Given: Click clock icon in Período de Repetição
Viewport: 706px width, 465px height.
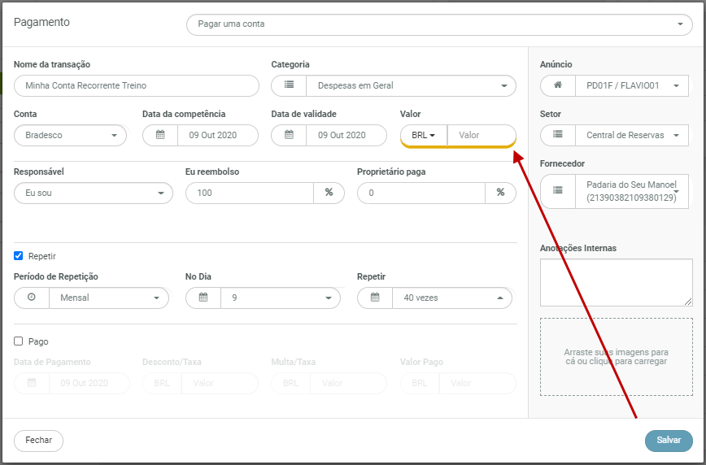Looking at the screenshot, I should pyautogui.click(x=32, y=298).
